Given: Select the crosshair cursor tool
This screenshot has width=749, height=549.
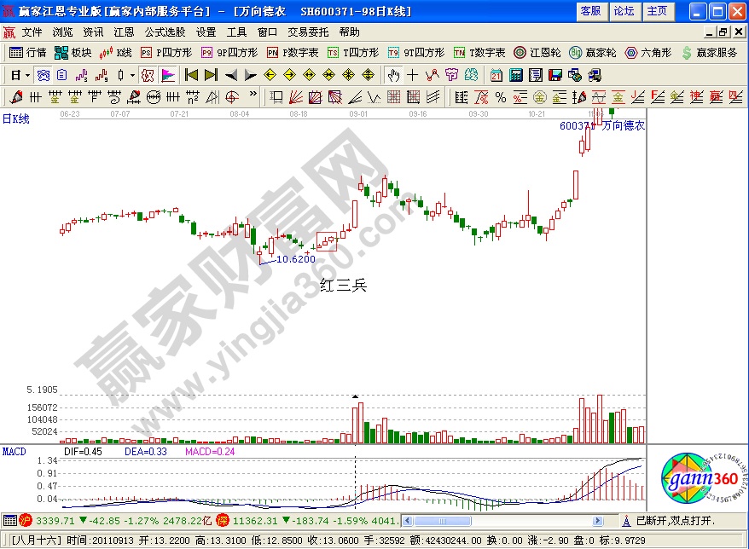Looking at the screenshot, I should [x=412, y=75].
